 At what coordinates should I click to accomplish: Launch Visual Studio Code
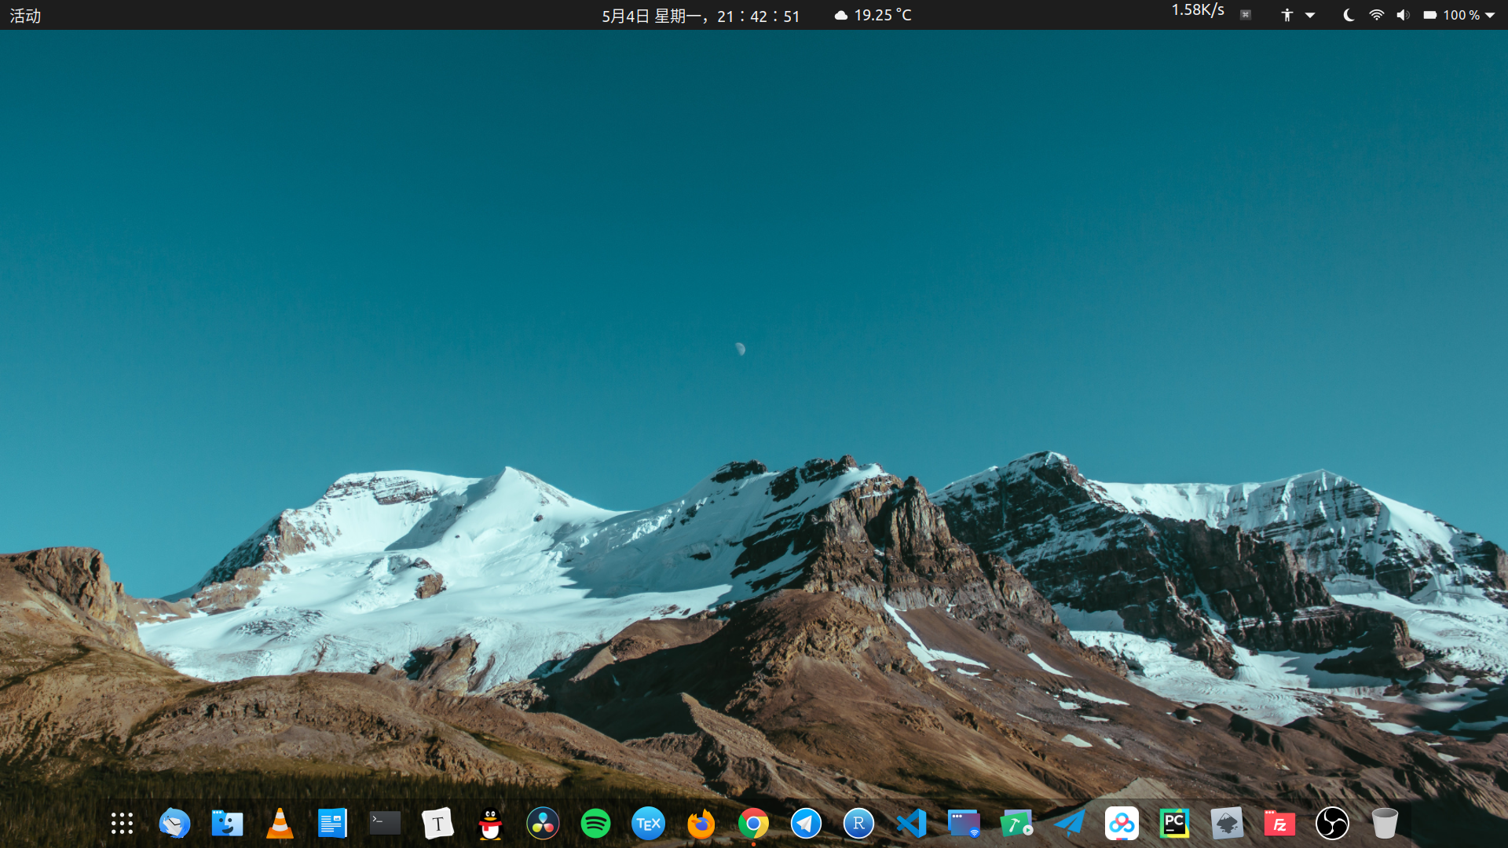[911, 824]
